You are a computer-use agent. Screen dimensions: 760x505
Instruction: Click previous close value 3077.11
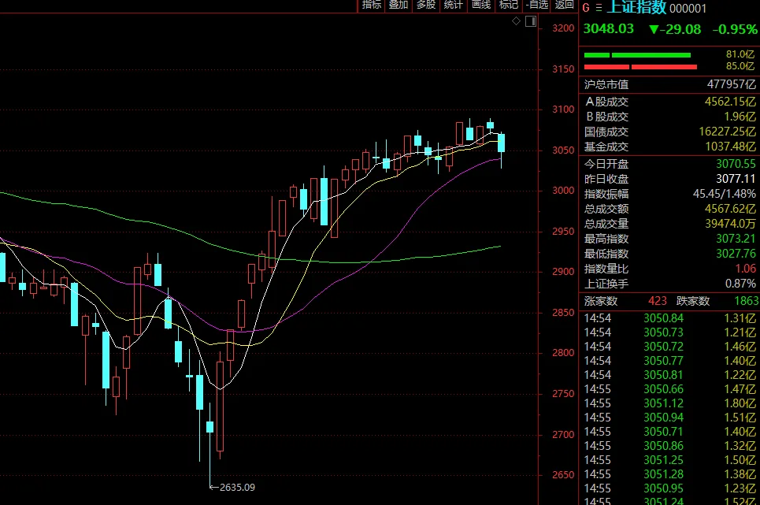[736, 179]
